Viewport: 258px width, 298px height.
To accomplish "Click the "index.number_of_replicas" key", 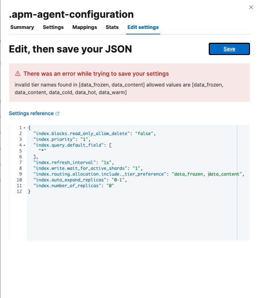I will click(67, 186).
